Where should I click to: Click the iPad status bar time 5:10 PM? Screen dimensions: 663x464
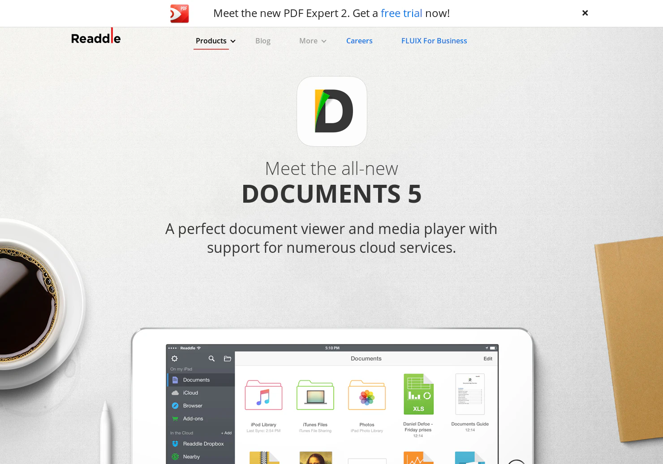[x=332, y=348]
